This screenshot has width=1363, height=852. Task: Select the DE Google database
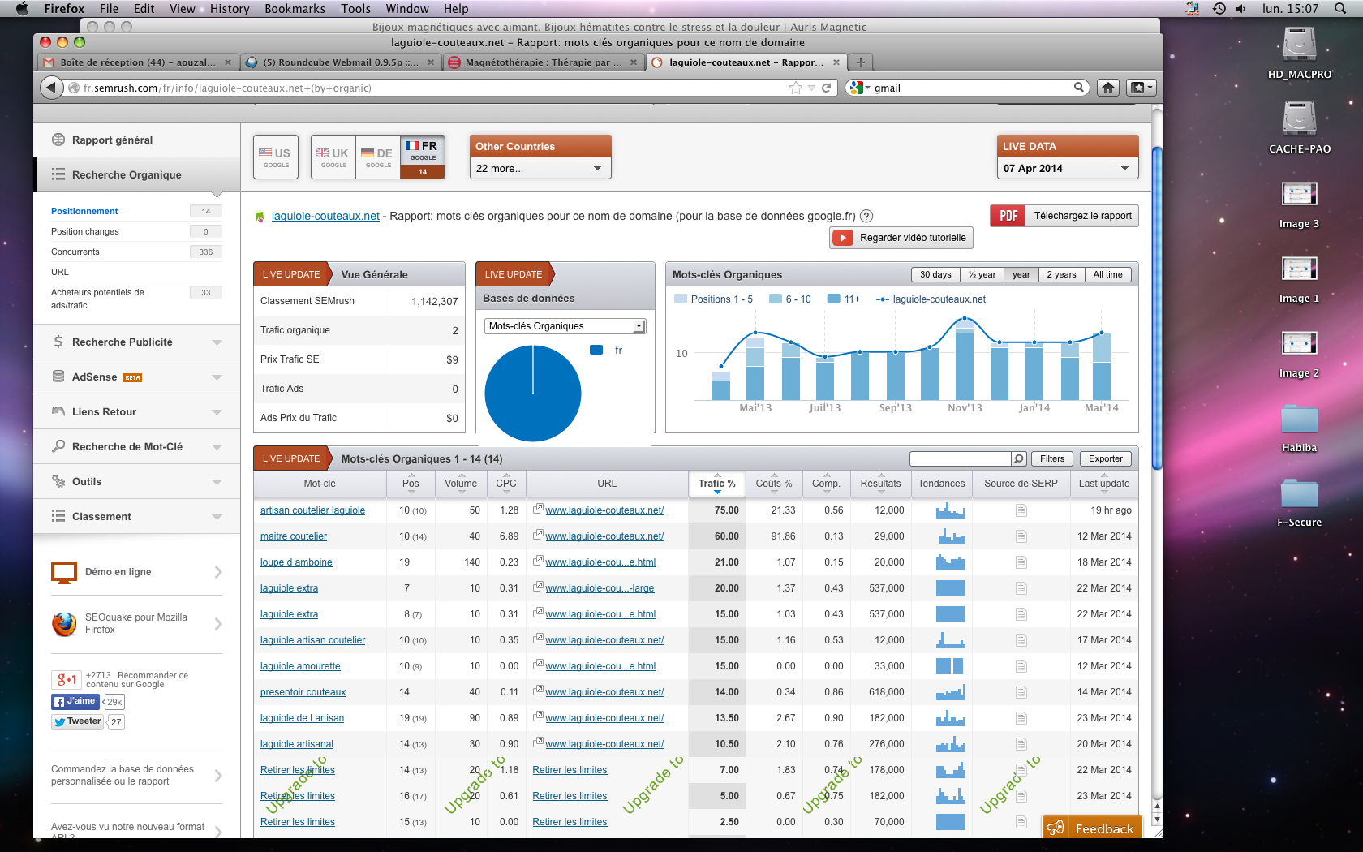coord(378,157)
